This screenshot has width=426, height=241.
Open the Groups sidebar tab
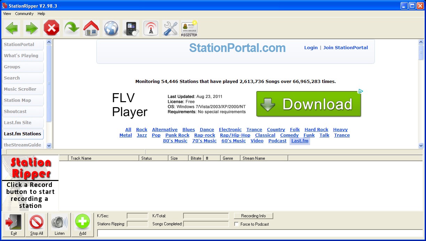[23, 67]
